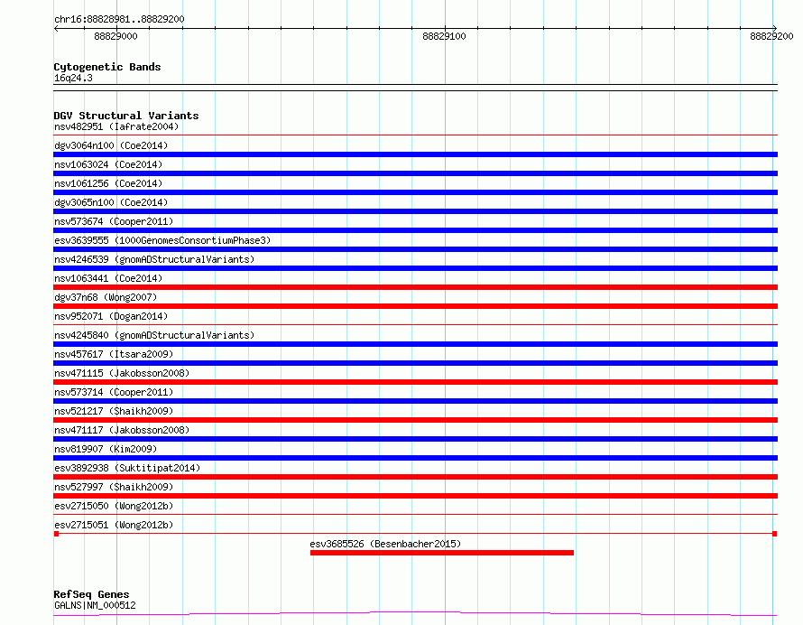Open variant nsv457617 (Itsara2009)
This screenshot has width=803, height=625.
114,354
